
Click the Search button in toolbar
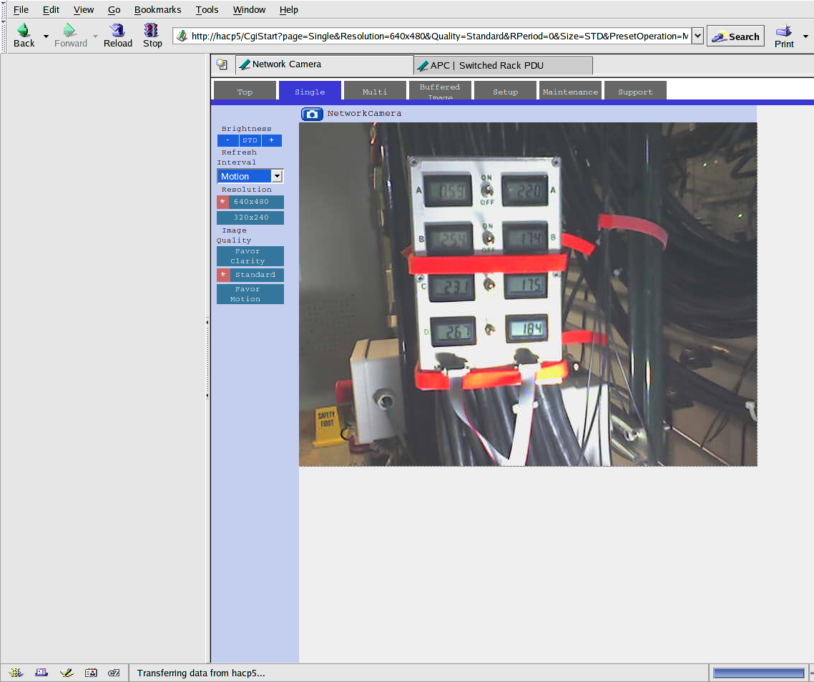click(x=735, y=36)
